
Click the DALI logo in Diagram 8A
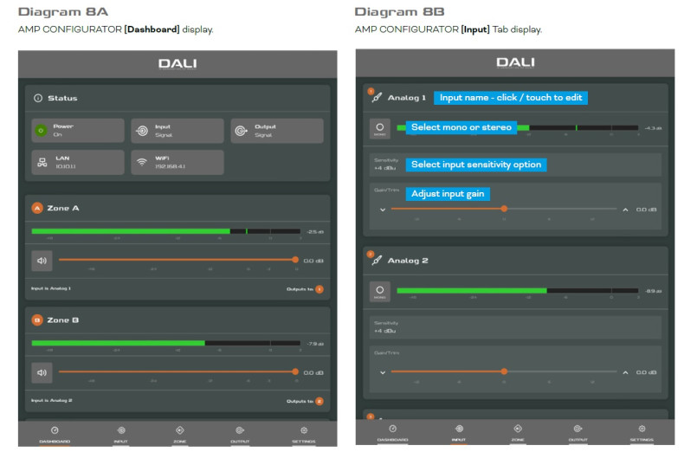(x=177, y=64)
